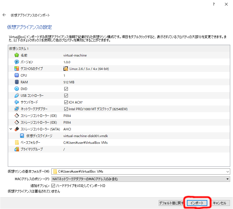Click the インポート button
The image size is (233, 209).
(x=197, y=203)
